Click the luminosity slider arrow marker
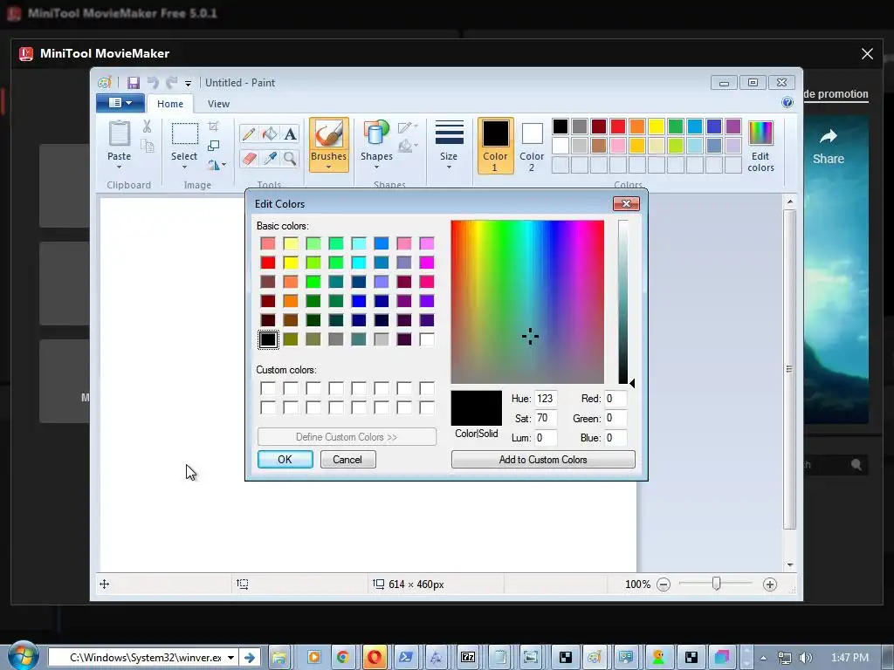The image size is (894, 670). 632,383
